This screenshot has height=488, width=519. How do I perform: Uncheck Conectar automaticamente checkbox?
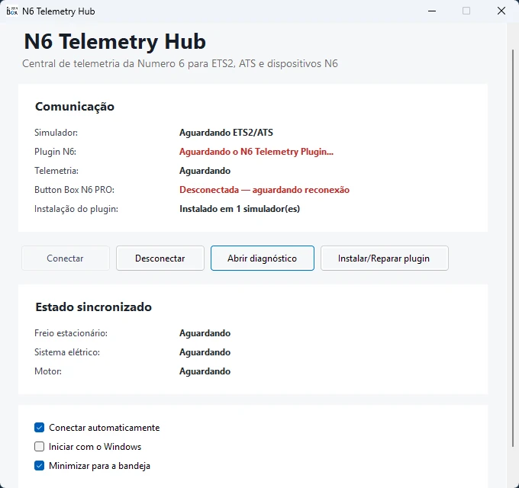tap(40, 428)
